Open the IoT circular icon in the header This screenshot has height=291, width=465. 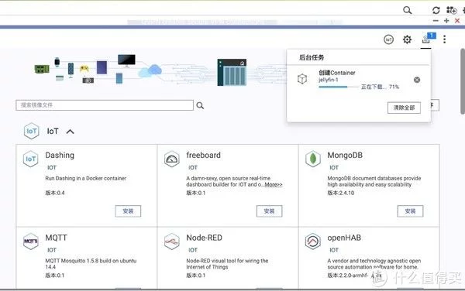[388, 39]
